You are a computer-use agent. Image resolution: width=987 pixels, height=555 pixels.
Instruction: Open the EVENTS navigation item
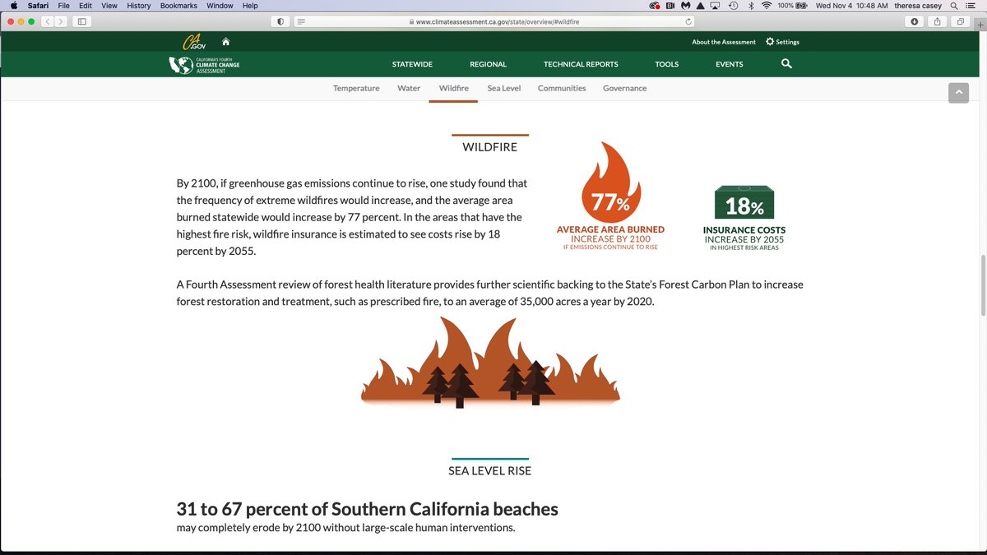(730, 64)
